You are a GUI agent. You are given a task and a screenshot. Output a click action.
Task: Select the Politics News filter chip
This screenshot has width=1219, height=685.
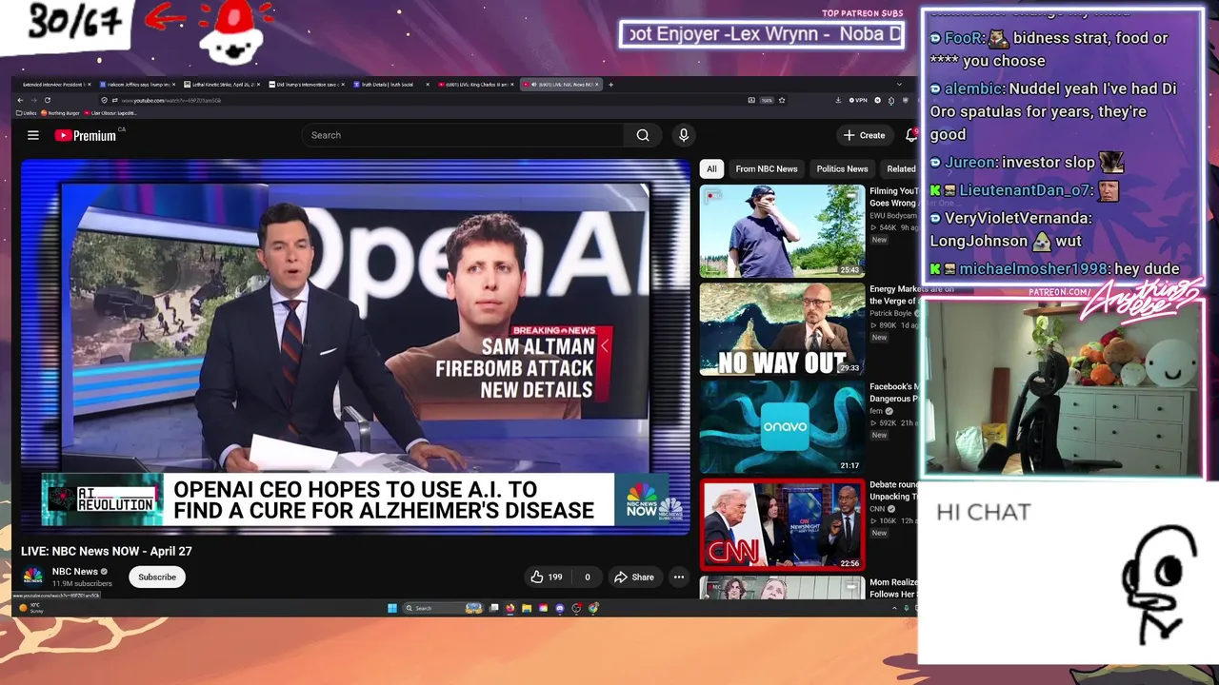pyautogui.click(x=842, y=168)
